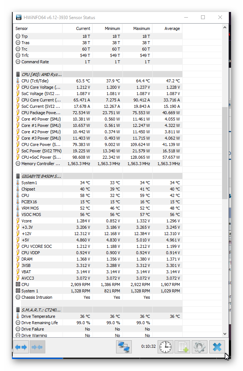Select the SoC Current (SVI2 row

point(98,106)
